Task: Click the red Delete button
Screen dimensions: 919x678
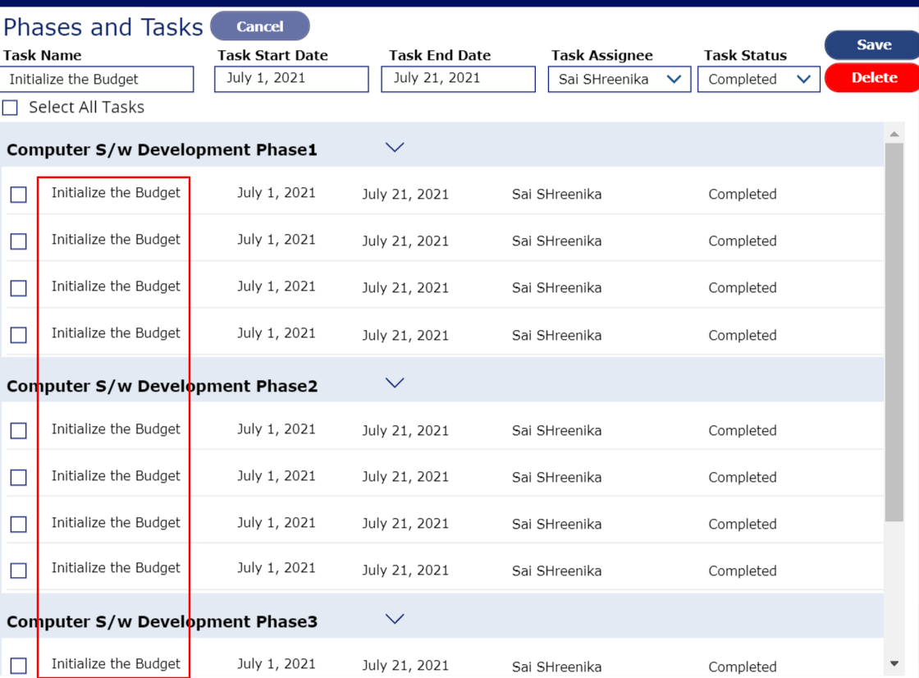Action: (872, 78)
